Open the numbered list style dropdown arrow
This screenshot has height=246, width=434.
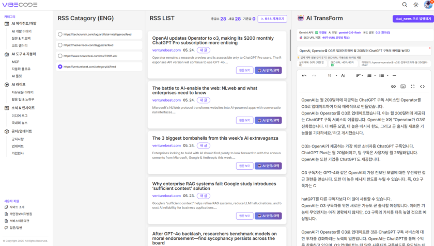[x=375, y=75]
